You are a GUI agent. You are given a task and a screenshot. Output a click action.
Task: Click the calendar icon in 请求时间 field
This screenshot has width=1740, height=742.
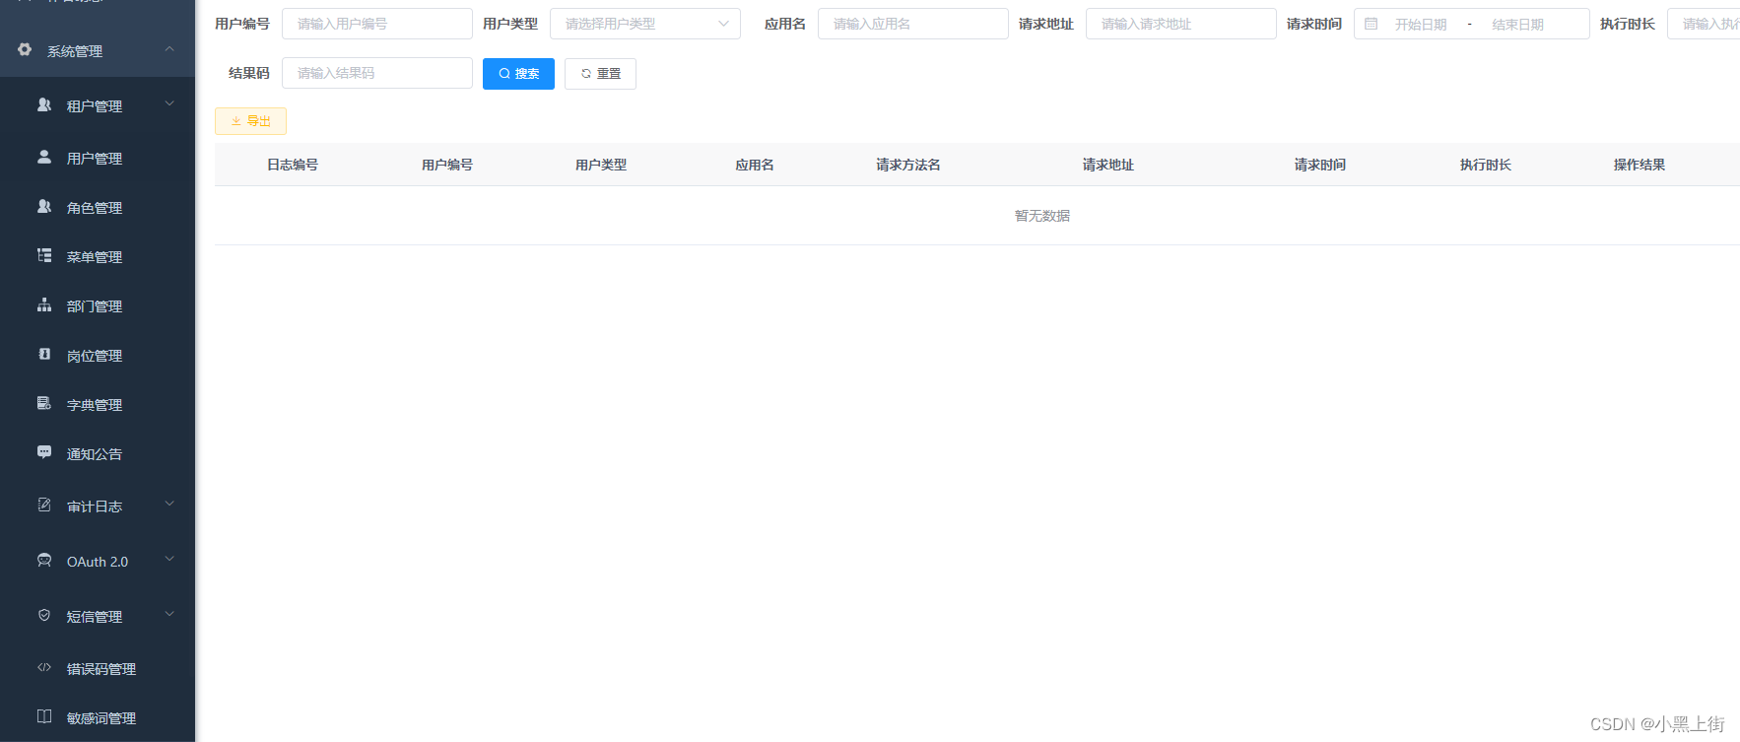1371,24
